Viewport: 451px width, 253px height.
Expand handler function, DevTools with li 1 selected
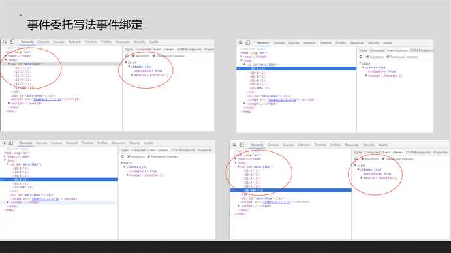366,76
